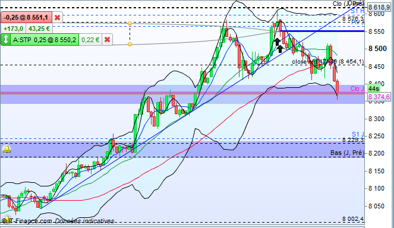
Task: Select the thick blue horizontal line at 8 550
Action: click(322, 31)
